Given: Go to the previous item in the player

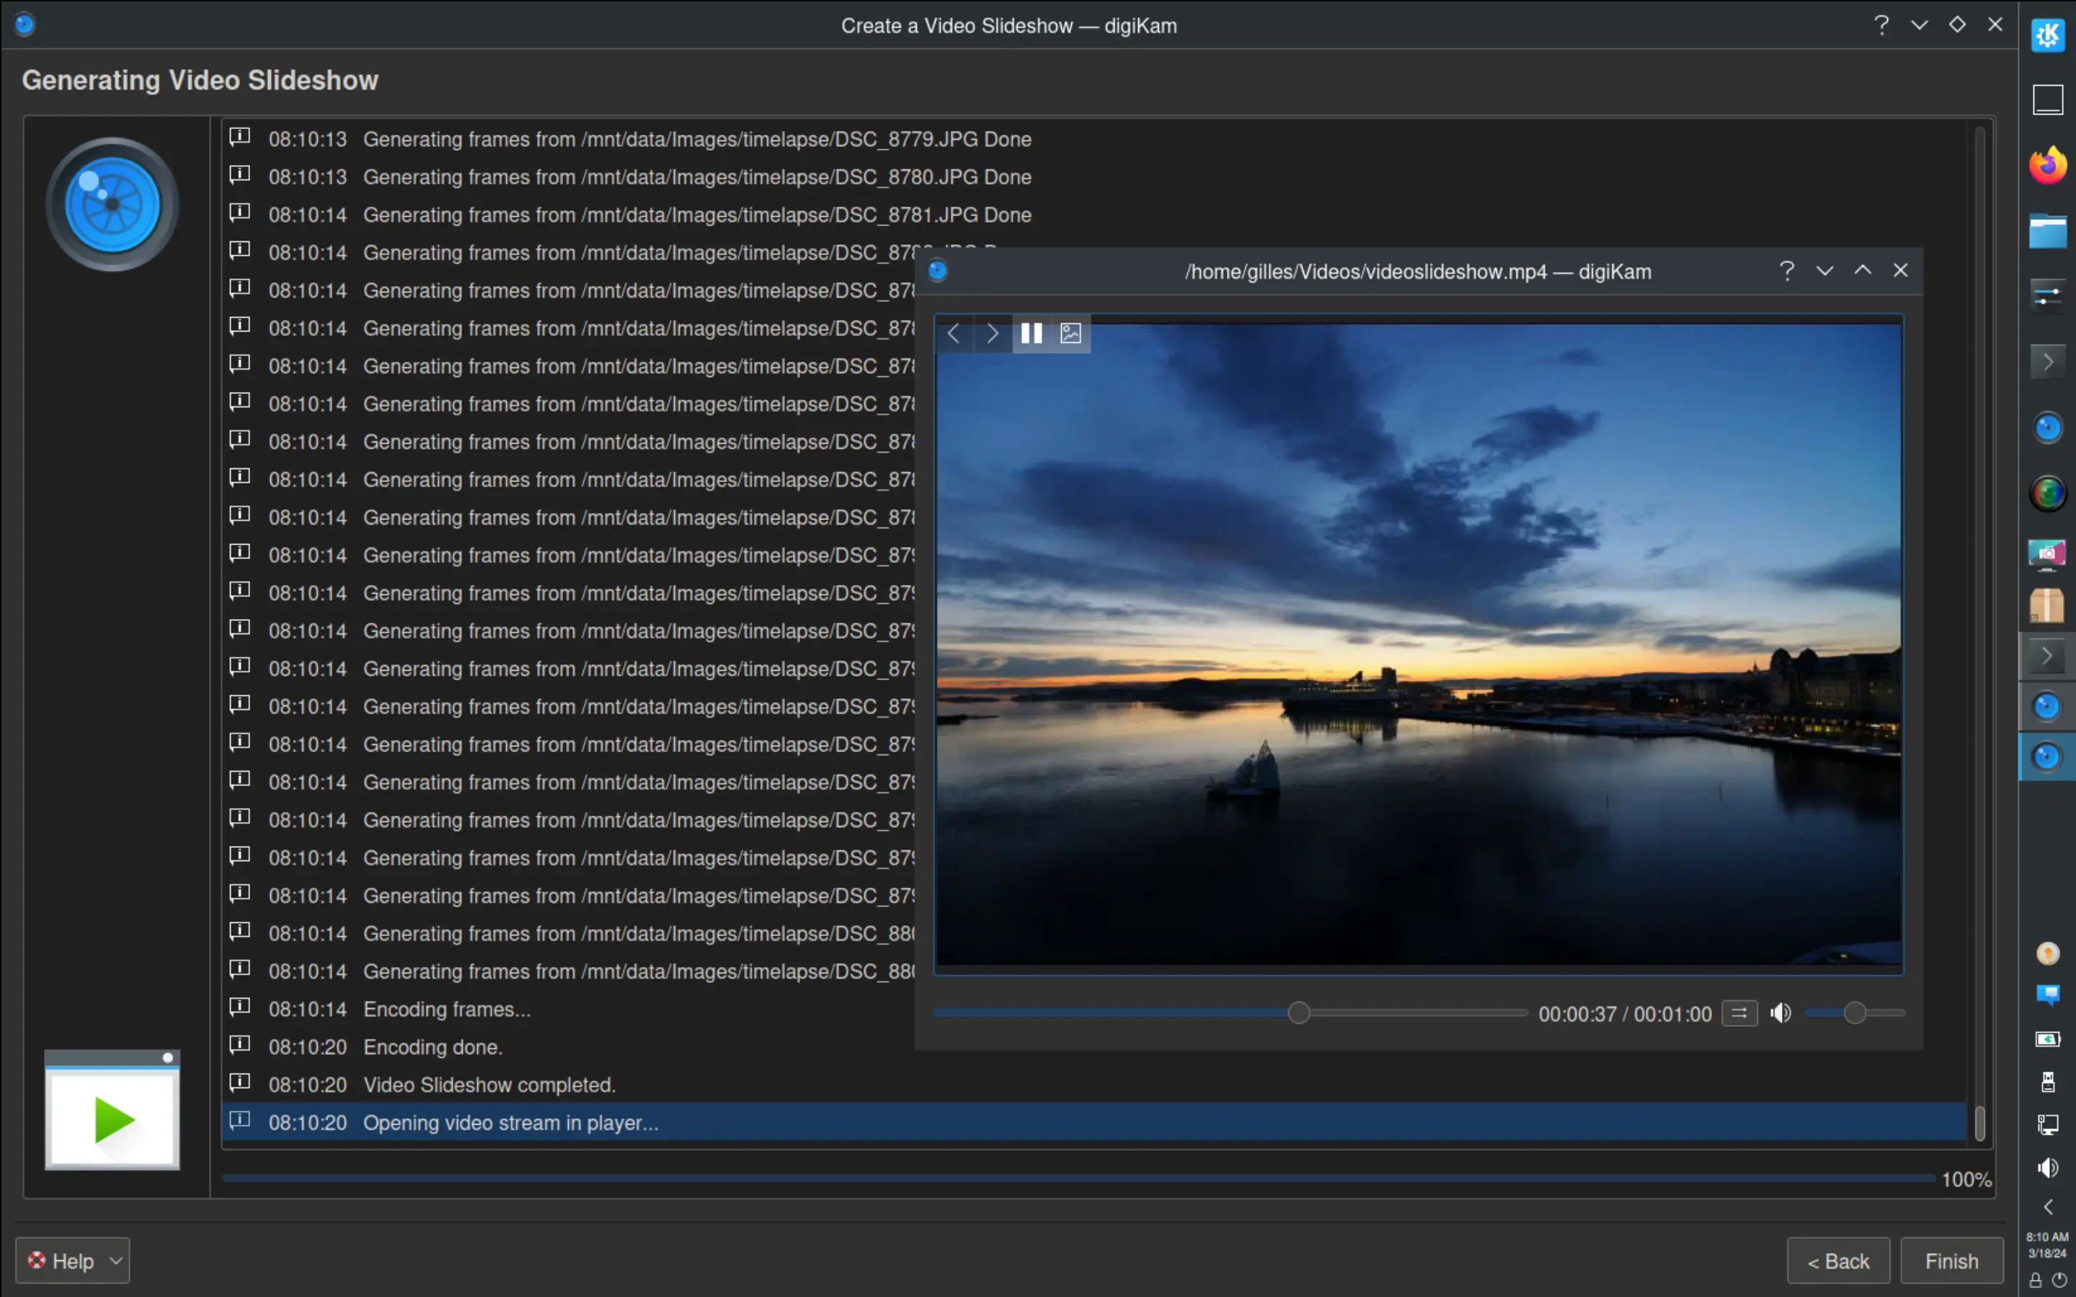Looking at the screenshot, I should [x=953, y=333].
